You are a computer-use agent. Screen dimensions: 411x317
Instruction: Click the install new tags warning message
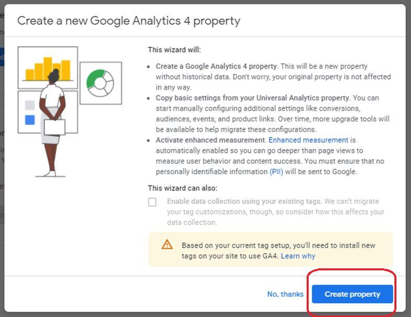coord(278,250)
